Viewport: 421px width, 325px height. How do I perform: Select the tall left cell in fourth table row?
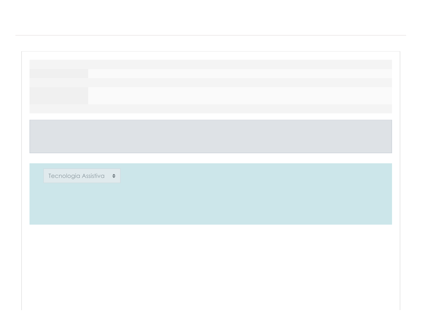59,96
